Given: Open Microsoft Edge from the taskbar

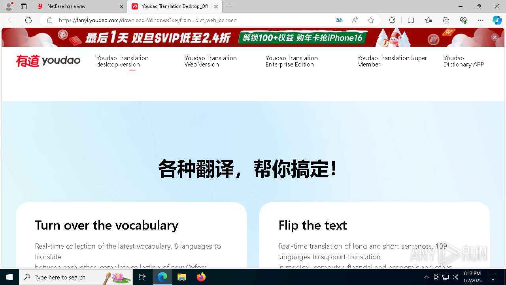Looking at the screenshot, I should pyautogui.click(x=162, y=277).
